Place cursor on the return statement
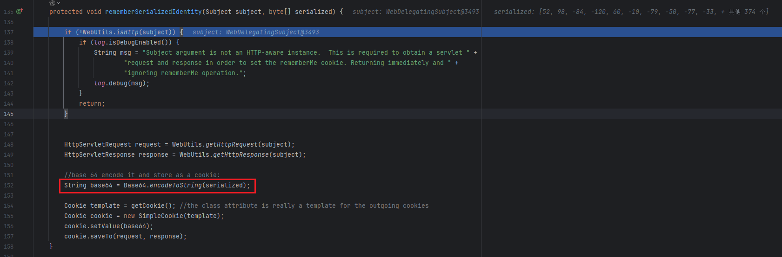782x257 pixels. click(x=90, y=103)
